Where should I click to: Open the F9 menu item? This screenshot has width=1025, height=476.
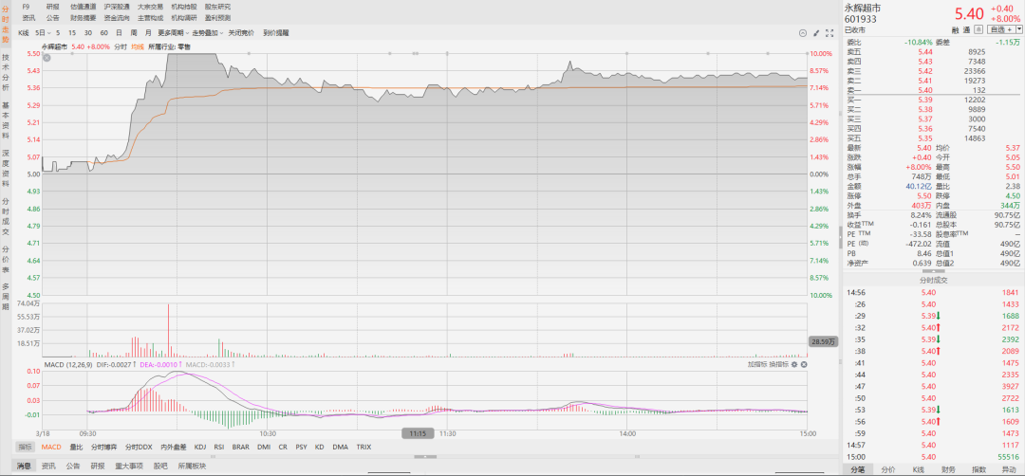point(26,7)
